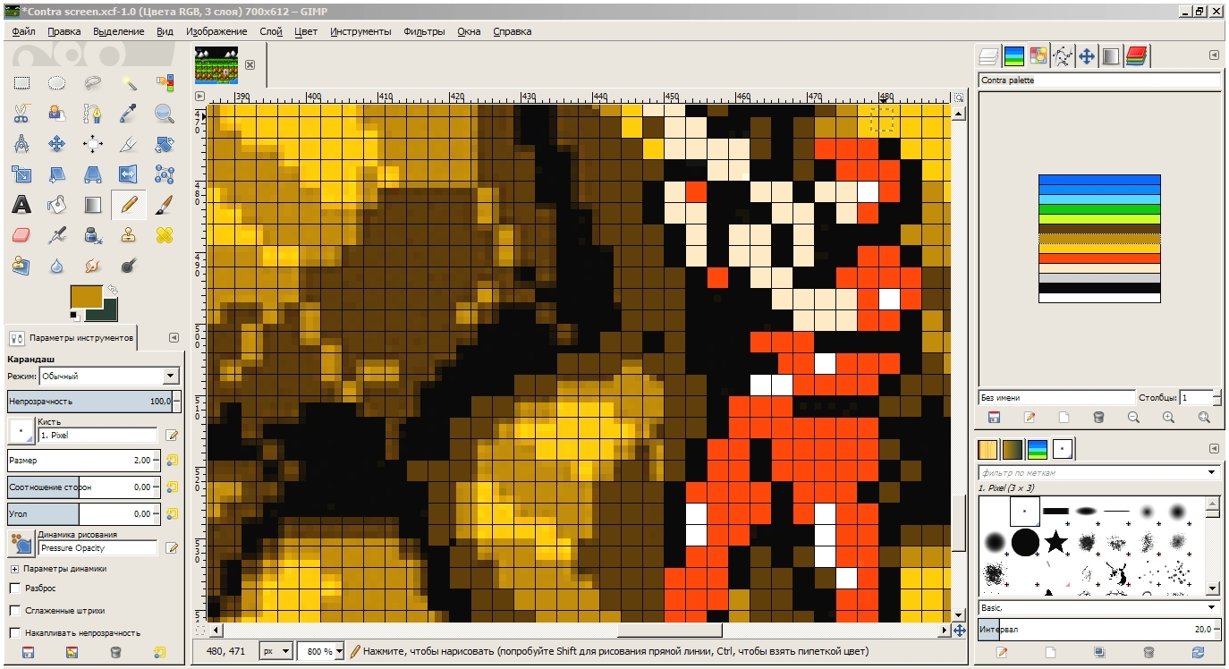Adjust the Непрозрачность opacity slider
The image size is (1229, 669).
(x=89, y=402)
